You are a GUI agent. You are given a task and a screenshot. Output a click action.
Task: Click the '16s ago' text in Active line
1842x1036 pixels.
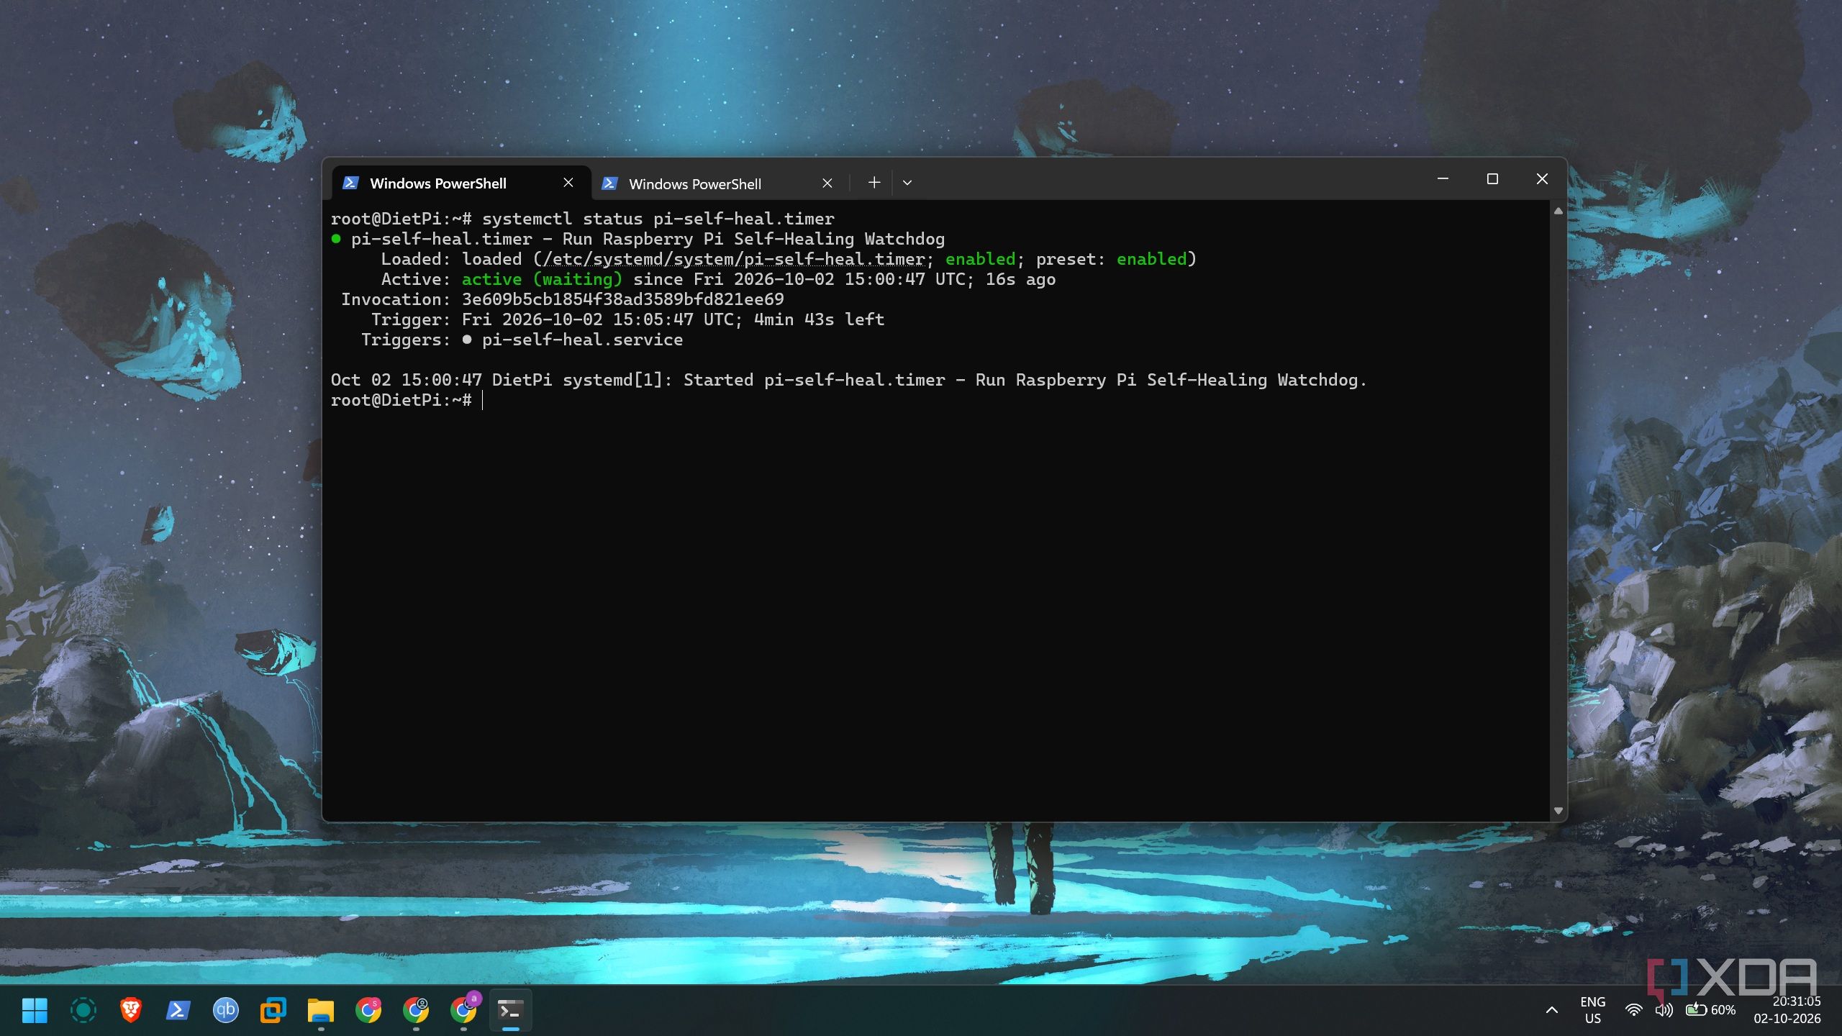1020,279
